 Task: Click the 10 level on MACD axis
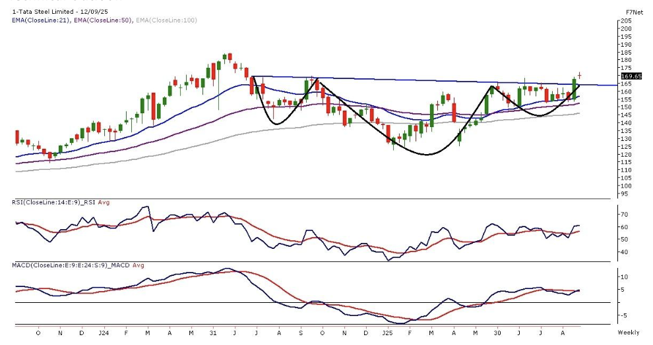[x=624, y=277]
